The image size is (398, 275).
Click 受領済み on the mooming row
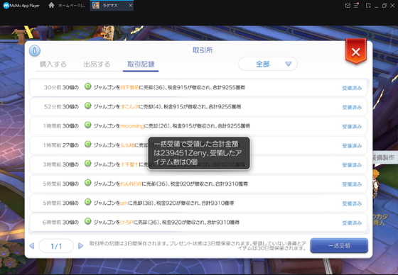pos(352,126)
